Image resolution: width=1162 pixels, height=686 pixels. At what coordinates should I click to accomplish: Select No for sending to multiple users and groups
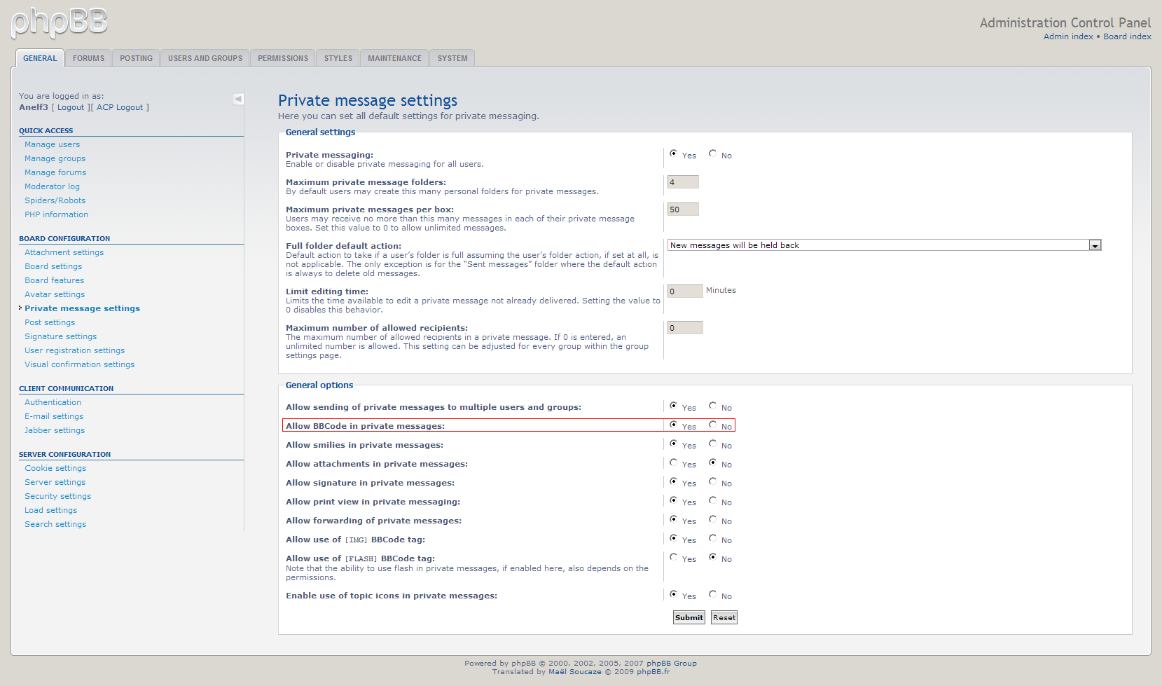coord(712,406)
